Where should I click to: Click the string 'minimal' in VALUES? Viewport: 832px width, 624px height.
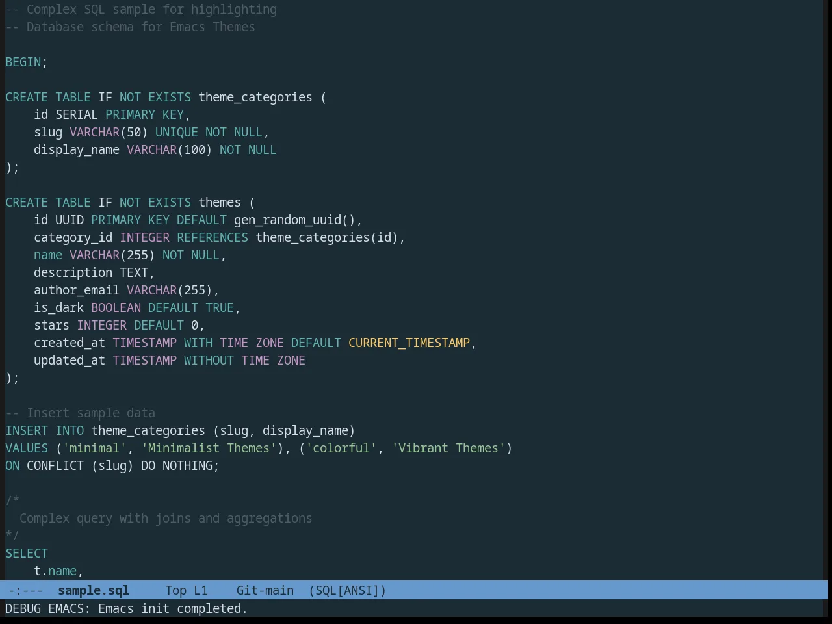(x=94, y=448)
